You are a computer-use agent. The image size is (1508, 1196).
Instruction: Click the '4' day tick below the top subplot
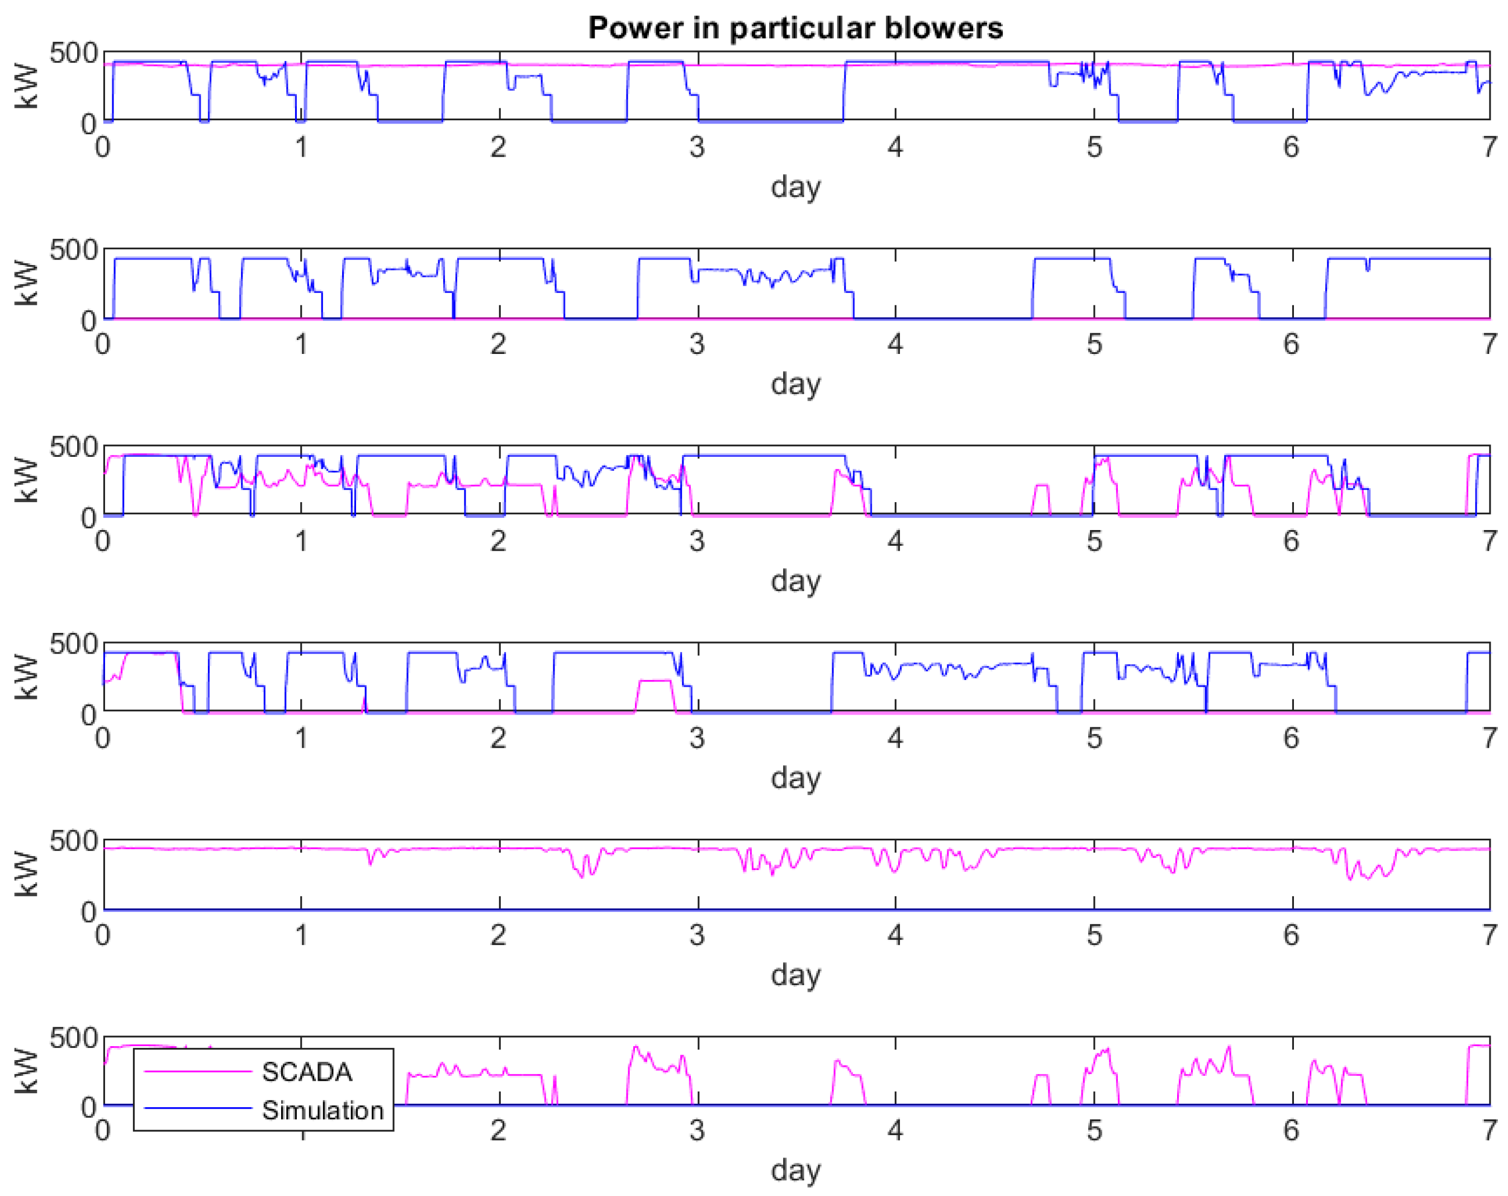pos(895,148)
